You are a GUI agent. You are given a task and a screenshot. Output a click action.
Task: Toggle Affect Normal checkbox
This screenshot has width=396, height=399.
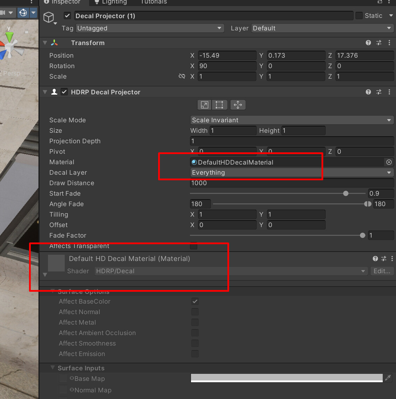click(x=195, y=312)
